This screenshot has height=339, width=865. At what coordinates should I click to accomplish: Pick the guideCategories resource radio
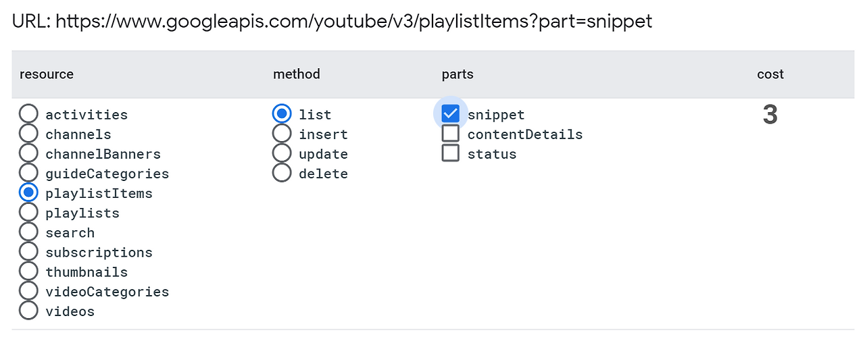tap(28, 174)
